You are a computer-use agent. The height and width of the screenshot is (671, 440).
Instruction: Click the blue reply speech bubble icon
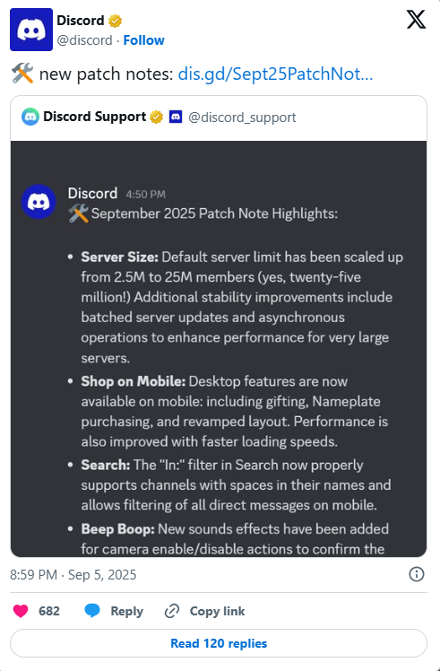tap(92, 611)
